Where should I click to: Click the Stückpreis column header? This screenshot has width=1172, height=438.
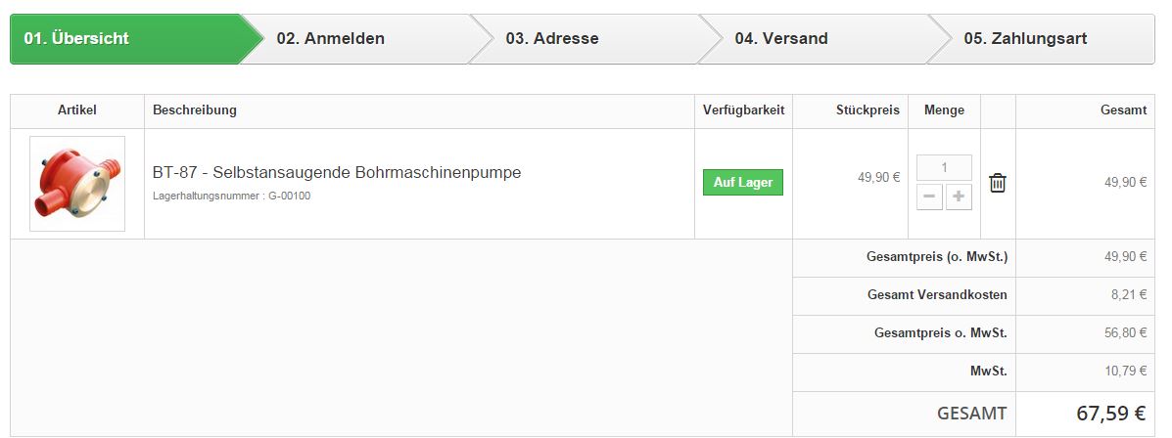tap(867, 110)
